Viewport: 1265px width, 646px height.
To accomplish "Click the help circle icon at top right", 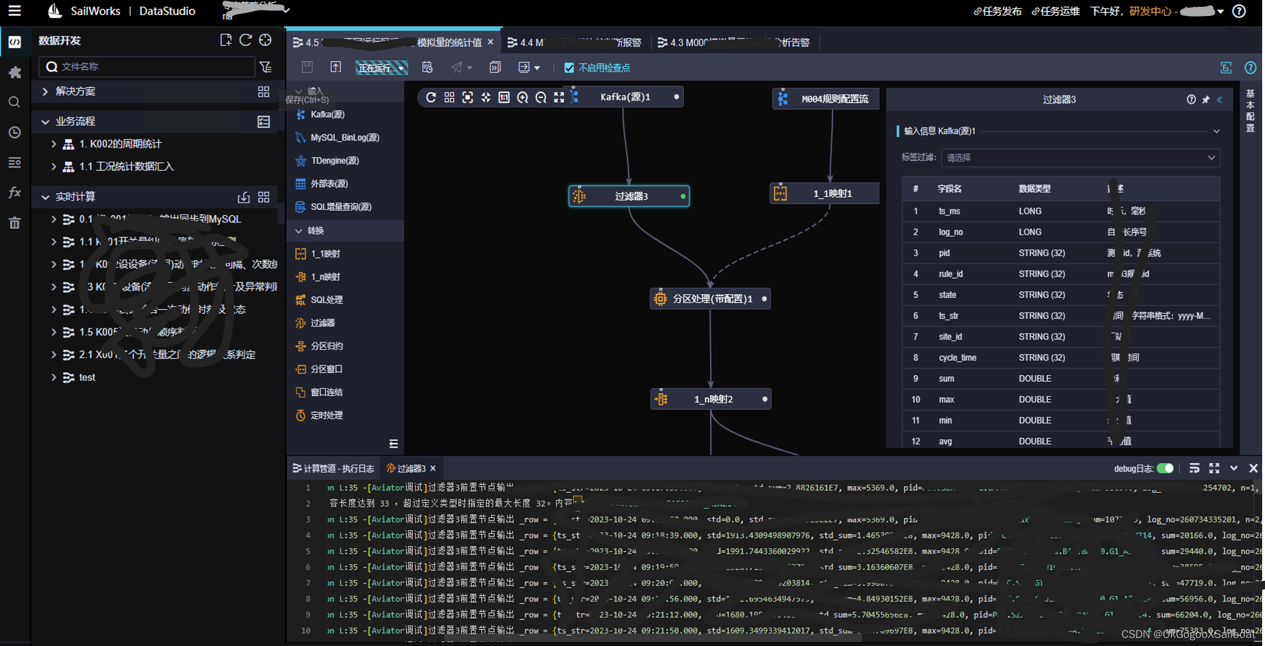I will 1239,11.
